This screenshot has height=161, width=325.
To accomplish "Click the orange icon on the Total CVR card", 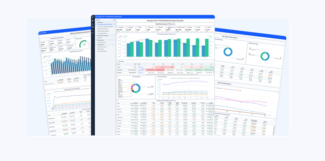I will pos(157,27).
